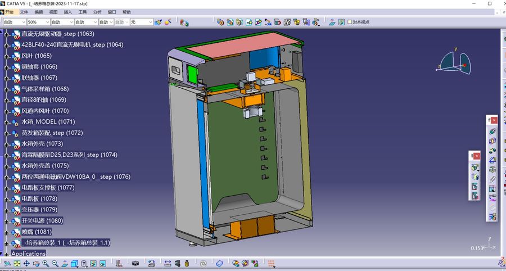Select 水箱外壳 (1073) in the tree

42,143
